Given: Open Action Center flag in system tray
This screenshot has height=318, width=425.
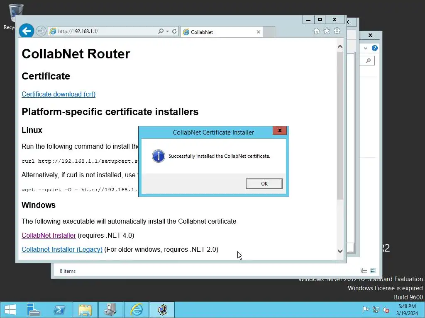Looking at the screenshot, I should pyautogui.click(x=366, y=310).
